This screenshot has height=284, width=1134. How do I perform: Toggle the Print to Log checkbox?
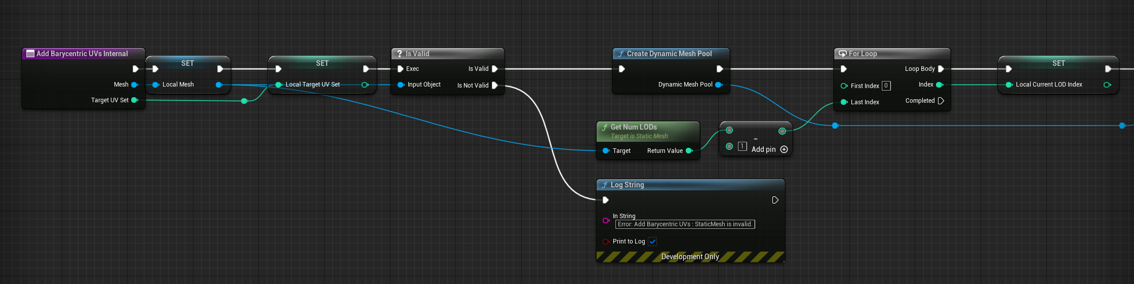652,241
